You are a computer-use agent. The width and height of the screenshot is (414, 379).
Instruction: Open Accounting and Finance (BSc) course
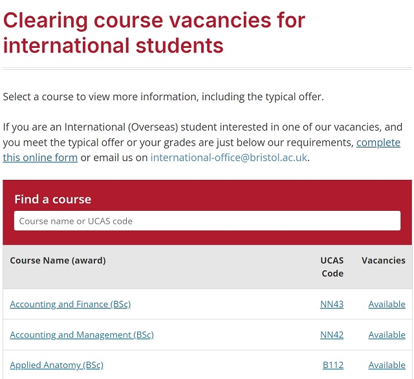(71, 304)
